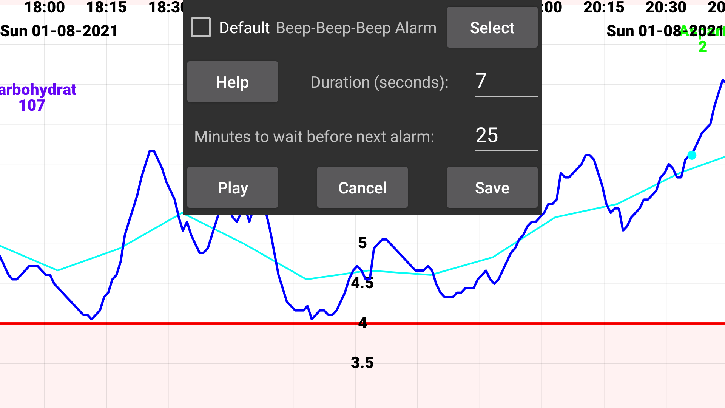
Task: Click Select to choose alarm sound
Action: pos(492,28)
